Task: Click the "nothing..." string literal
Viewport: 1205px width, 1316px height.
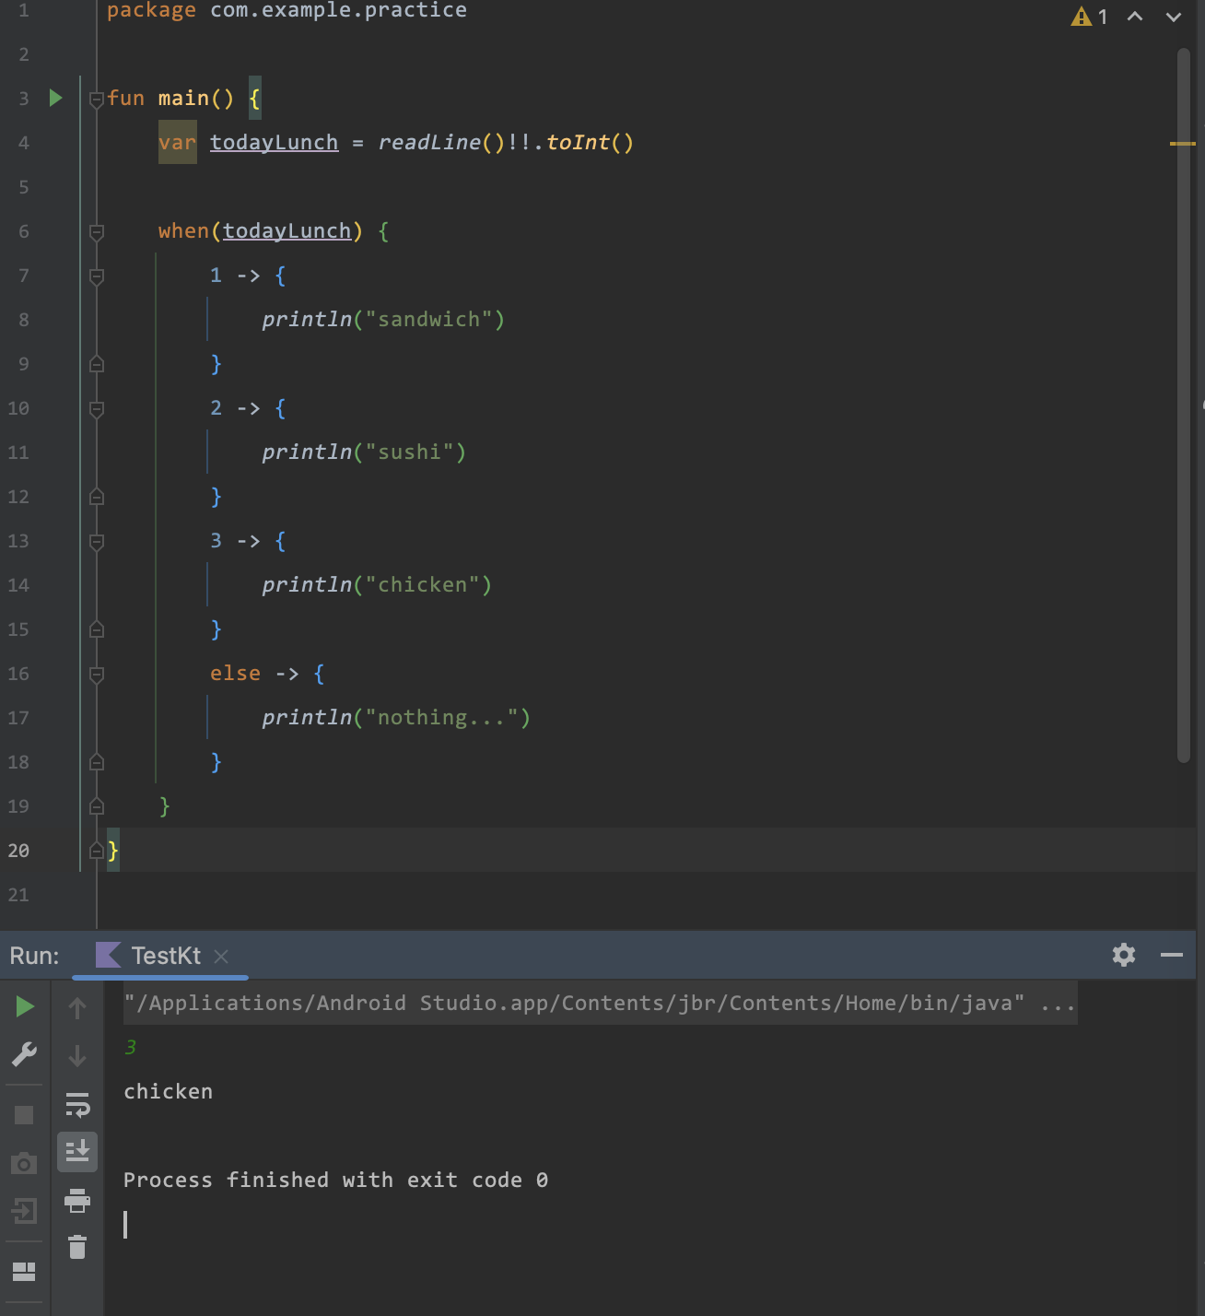Action: coord(441,717)
